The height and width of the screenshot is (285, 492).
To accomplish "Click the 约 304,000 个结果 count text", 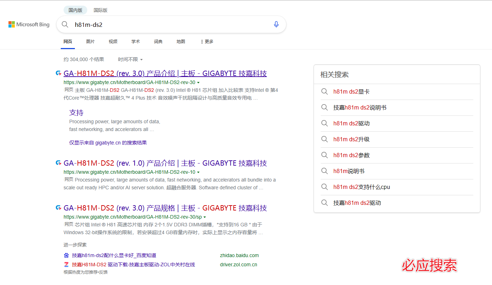I will click(x=84, y=60).
